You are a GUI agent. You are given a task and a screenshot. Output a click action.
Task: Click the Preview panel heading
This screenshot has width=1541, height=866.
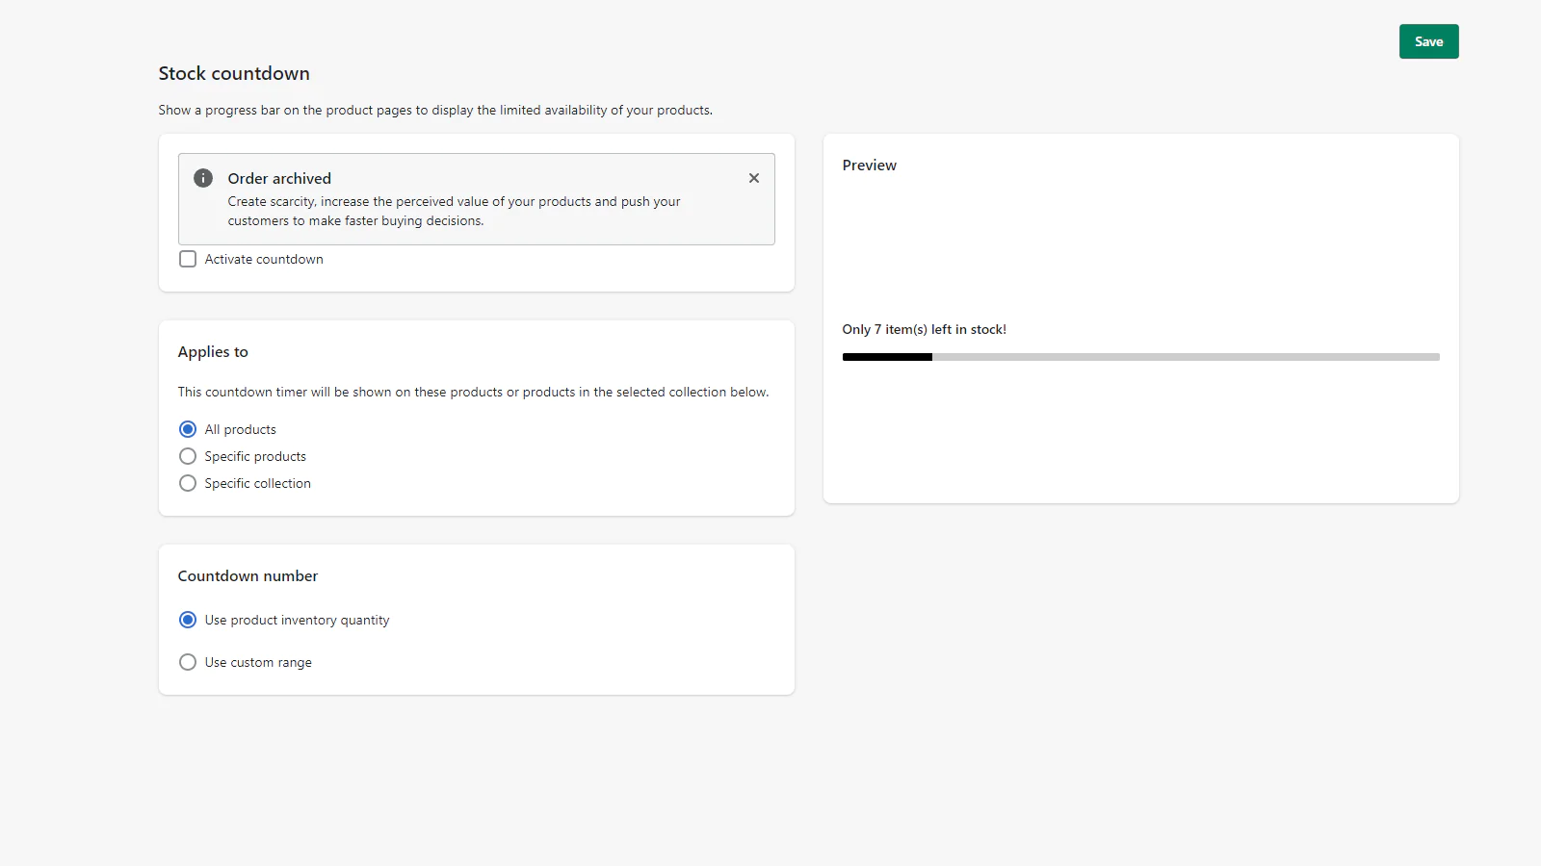click(869, 166)
